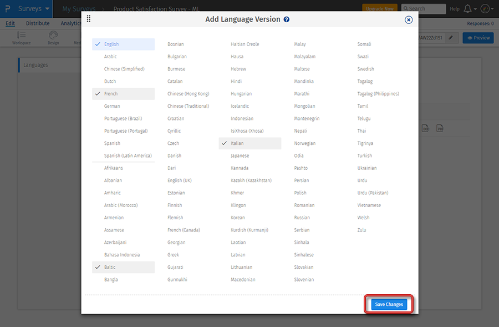Click the notification bell icon
This screenshot has height=327, width=499.
point(468,8)
